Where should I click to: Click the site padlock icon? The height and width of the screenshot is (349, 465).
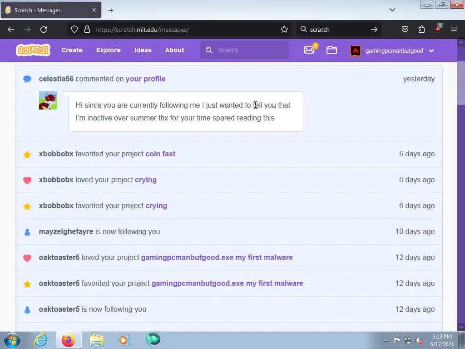click(x=87, y=30)
